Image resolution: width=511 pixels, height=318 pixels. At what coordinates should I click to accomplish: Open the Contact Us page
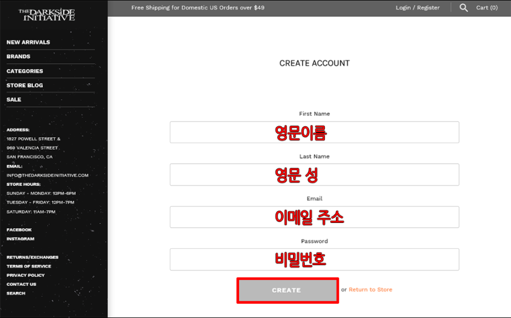21,285
